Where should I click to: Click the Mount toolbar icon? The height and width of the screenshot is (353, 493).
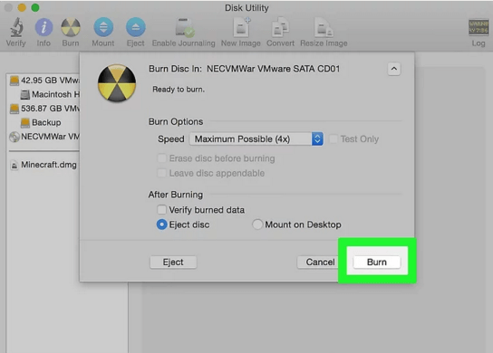pos(103,28)
